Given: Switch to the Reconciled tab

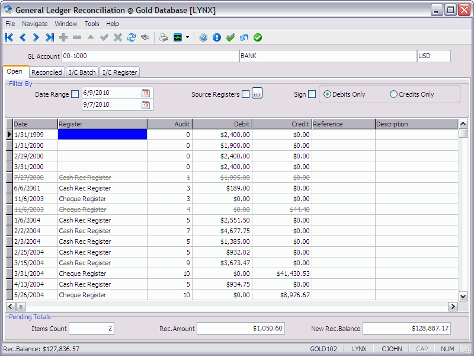Looking at the screenshot, I should [46, 72].
